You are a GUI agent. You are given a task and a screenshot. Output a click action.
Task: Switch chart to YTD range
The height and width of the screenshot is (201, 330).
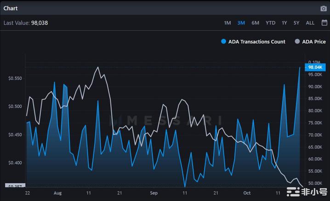270,23
